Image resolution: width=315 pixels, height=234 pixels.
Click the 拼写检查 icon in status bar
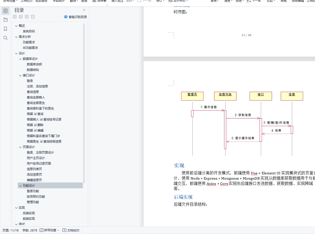click(x=42, y=230)
